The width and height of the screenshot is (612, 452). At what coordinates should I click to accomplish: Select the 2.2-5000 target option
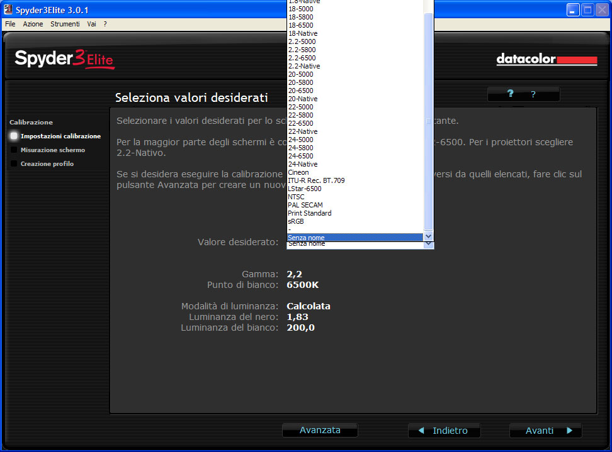355,41
